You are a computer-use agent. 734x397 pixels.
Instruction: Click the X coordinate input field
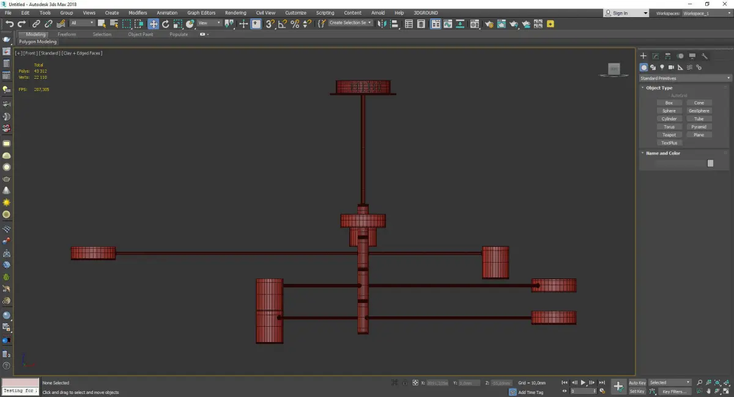pyautogui.click(x=437, y=383)
